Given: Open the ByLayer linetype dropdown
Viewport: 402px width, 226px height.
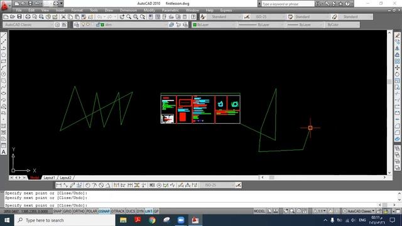Looking at the screenshot, I should pos(261,24).
